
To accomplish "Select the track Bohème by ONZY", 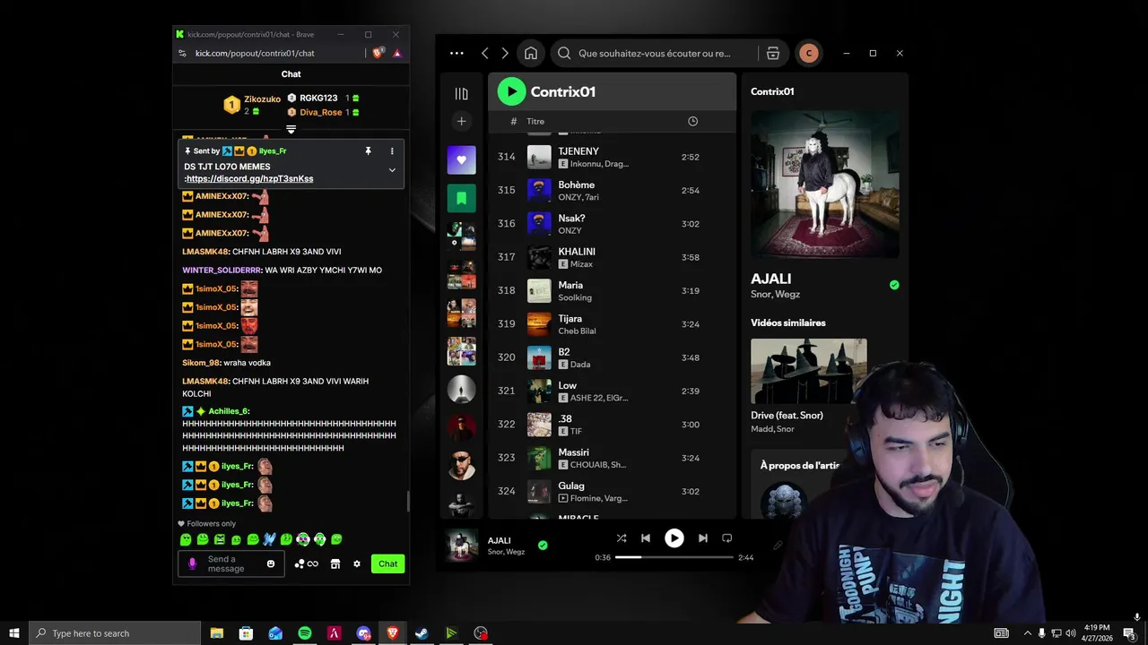I will (x=612, y=190).
